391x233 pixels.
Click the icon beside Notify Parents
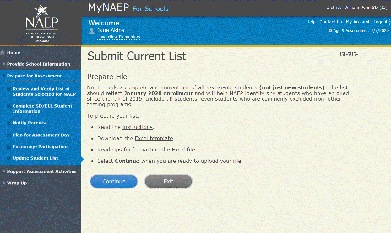pos(9,123)
